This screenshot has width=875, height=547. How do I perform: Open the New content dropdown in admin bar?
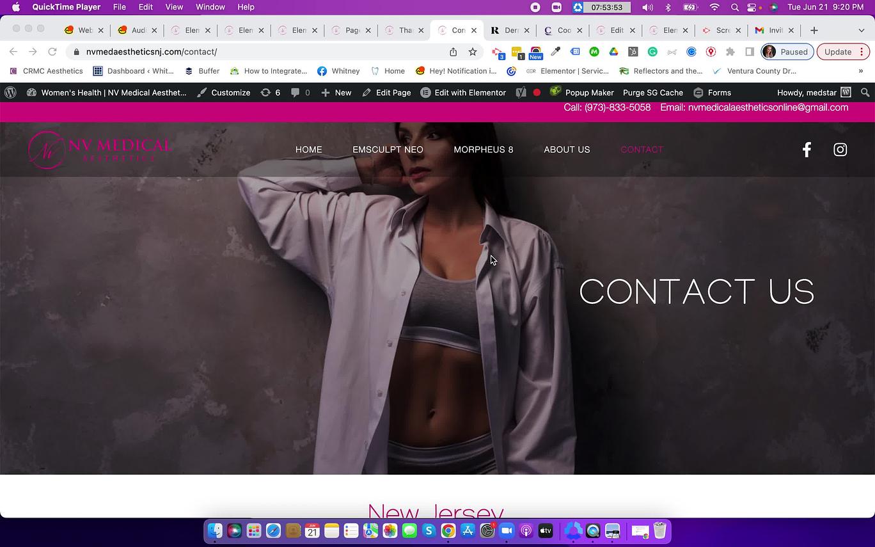click(336, 93)
